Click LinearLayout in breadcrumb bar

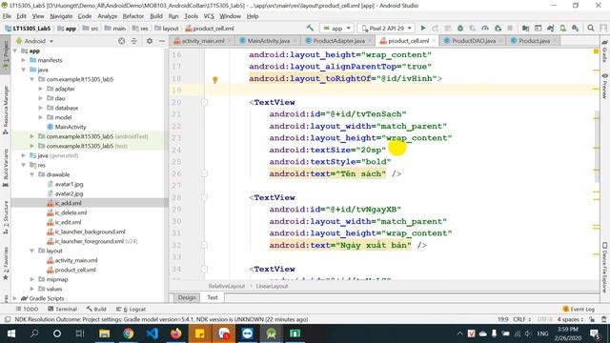272,286
